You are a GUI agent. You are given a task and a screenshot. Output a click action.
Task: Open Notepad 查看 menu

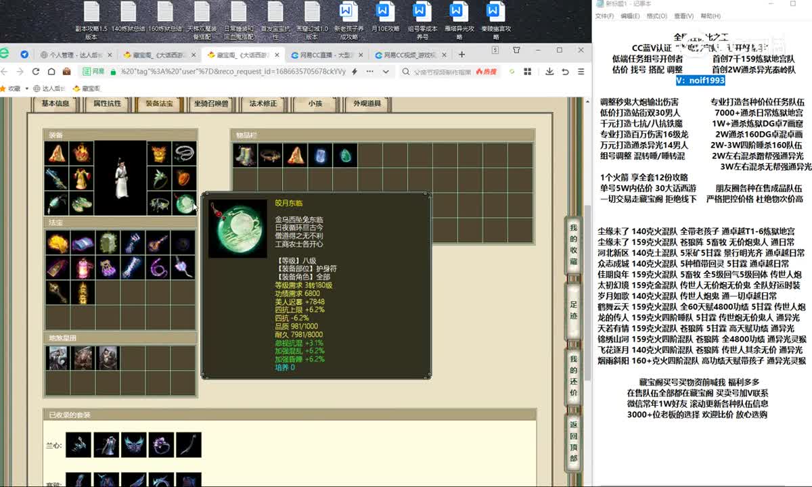coord(683,16)
